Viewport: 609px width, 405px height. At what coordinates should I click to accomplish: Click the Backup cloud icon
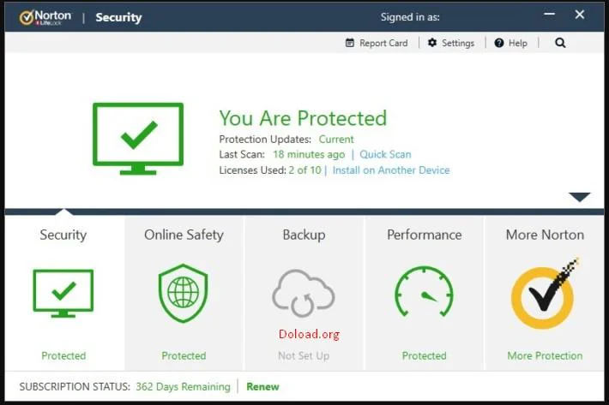click(304, 294)
